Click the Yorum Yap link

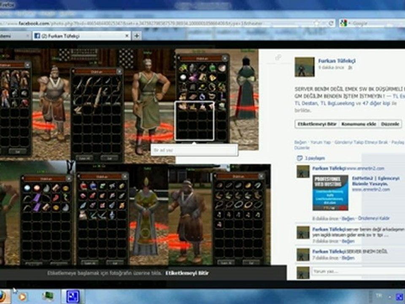(321, 142)
